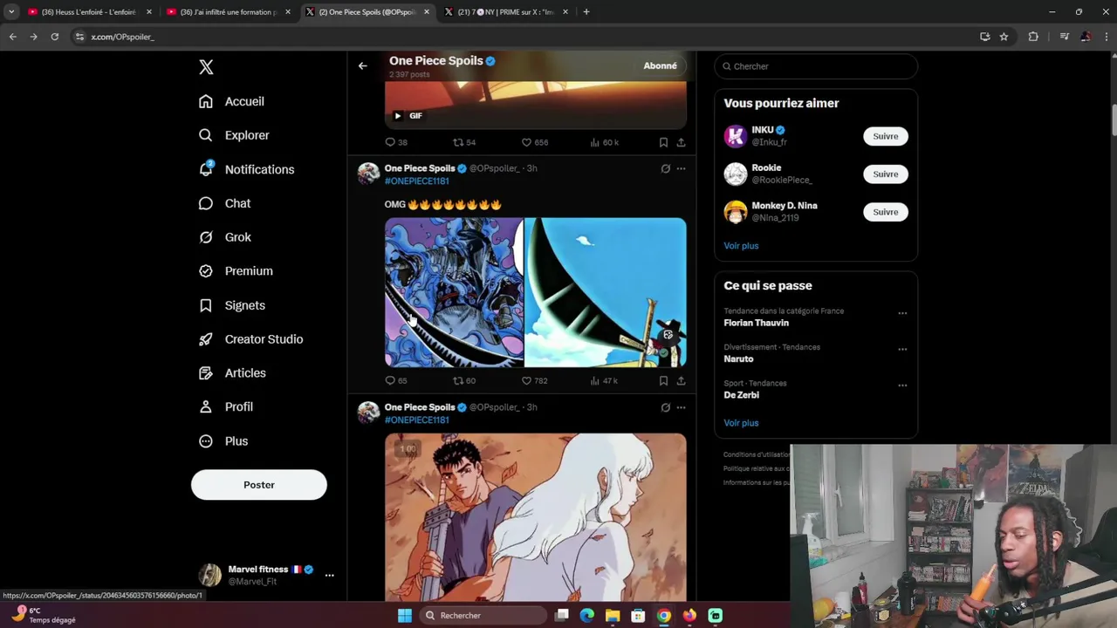1117x628 pixels.
Task: Reload the page
Action: pos(54,37)
